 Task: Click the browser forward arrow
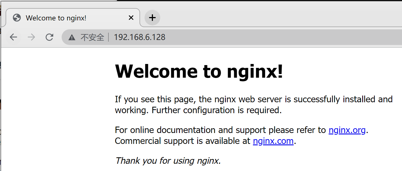(32, 37)
